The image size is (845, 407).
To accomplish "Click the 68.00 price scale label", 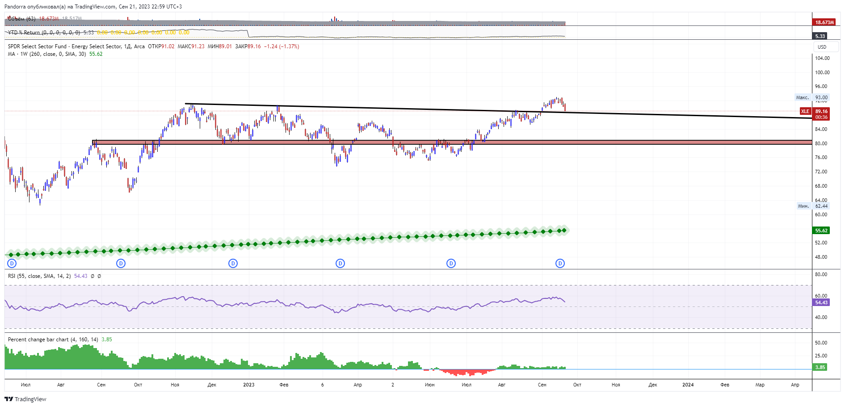I will pos(821,186).
